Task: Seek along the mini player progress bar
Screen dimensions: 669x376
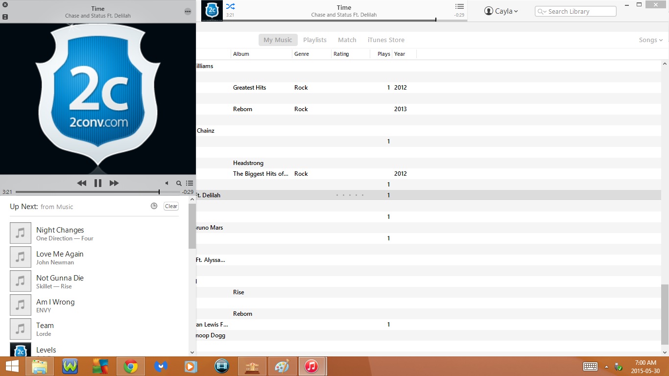Action: click(x=98, y=192)
